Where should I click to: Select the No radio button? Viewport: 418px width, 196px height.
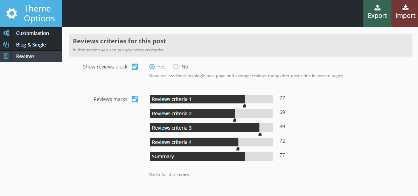[x=176, y=67]
